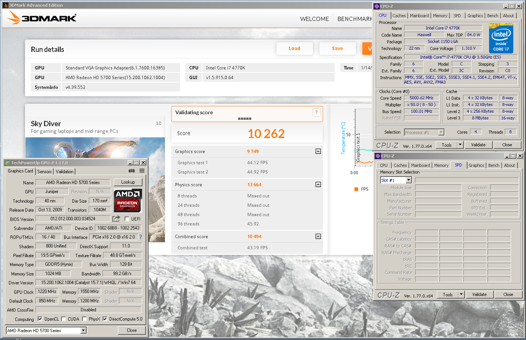This screenshot has width=526, height=340.
Task: Click Close button in lower CPU-Z
Action: tap(508, 294)
